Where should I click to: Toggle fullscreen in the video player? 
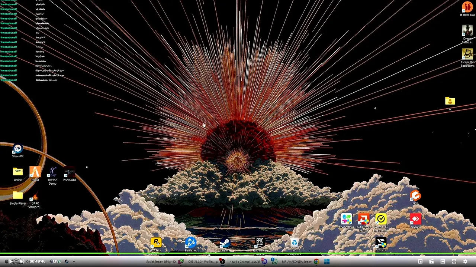point(454,261)
